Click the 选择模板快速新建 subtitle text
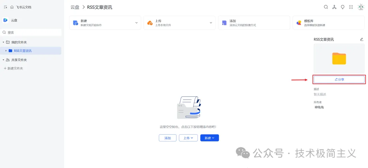The width and height of the screenshot is (368, 168). [315, 25]
